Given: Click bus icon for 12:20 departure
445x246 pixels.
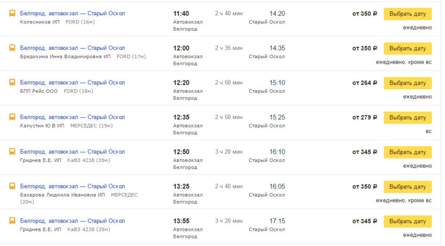Looking at the screenshot, I should pyautogui.click(x=12, y=83).
